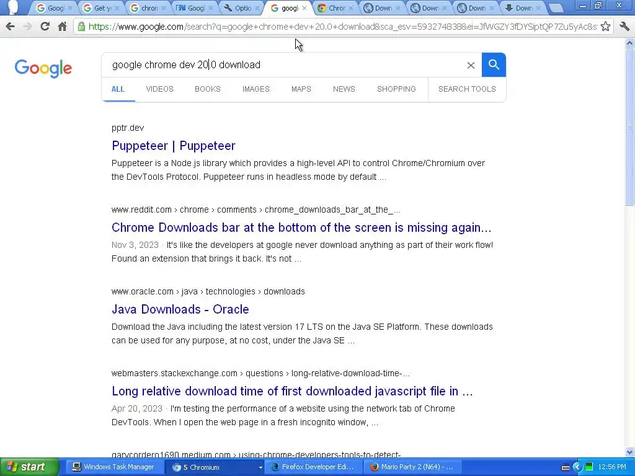The image size is (635, 476).
Task: Open the 'Puppeteer | Puppeteer' result
Action: point(174,146)
